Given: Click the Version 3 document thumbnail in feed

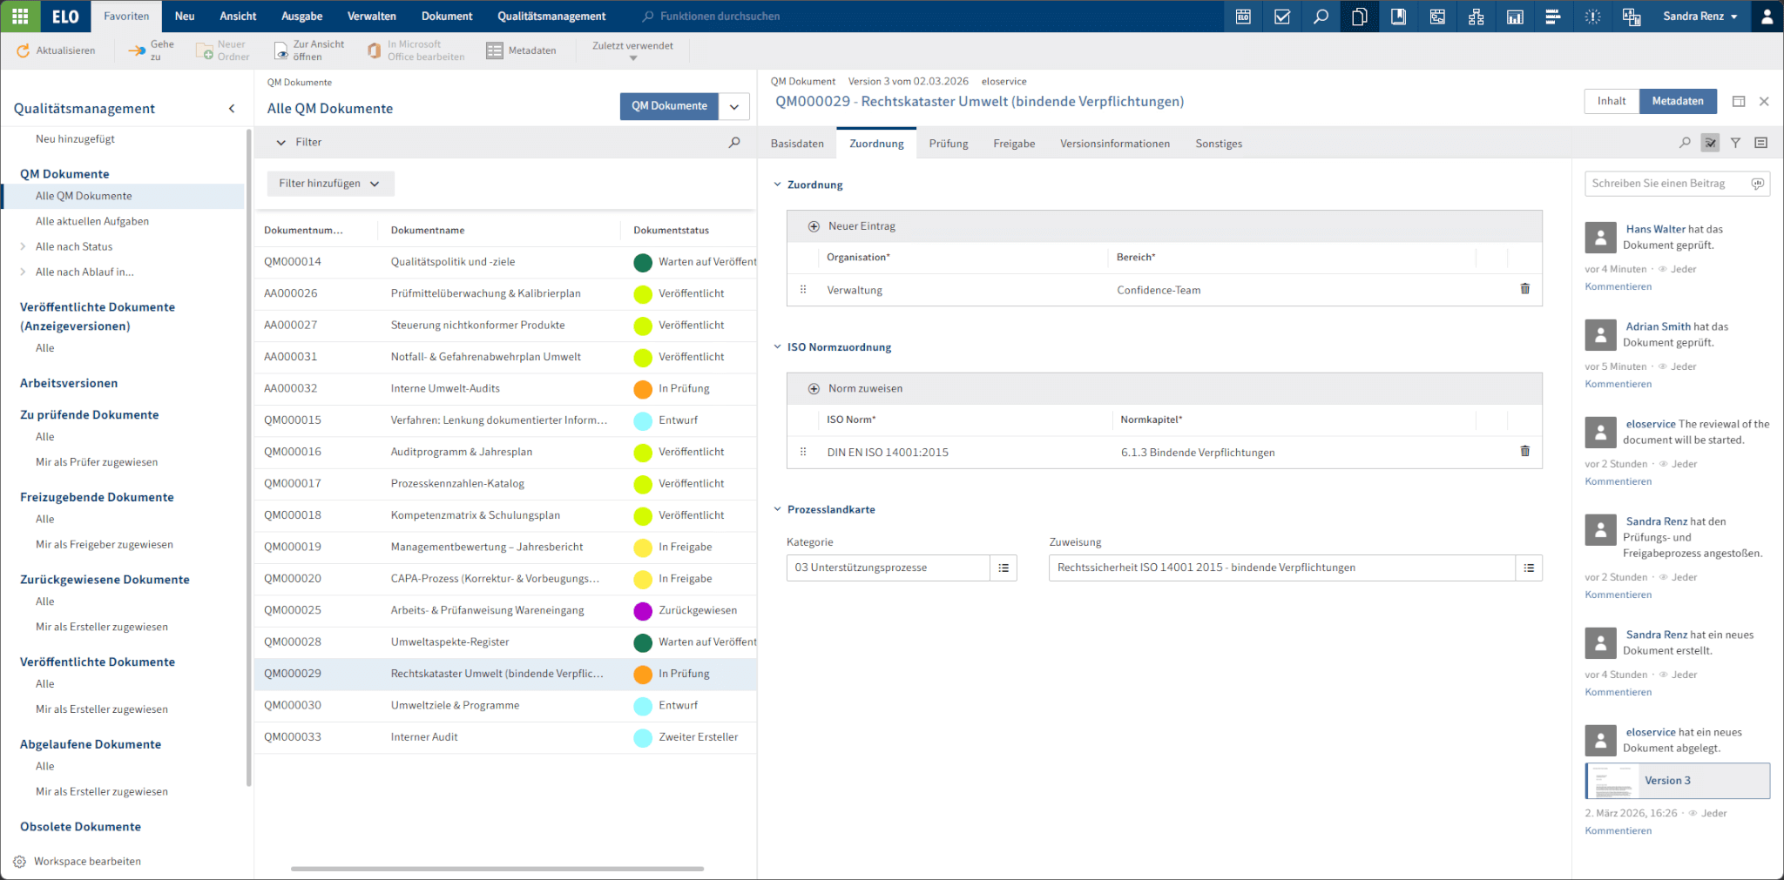Looking at the screenshot, I should [x=1612, y=781].
